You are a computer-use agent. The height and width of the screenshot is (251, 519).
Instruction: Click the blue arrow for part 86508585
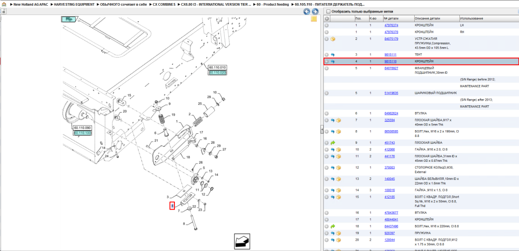coord(333,132)
